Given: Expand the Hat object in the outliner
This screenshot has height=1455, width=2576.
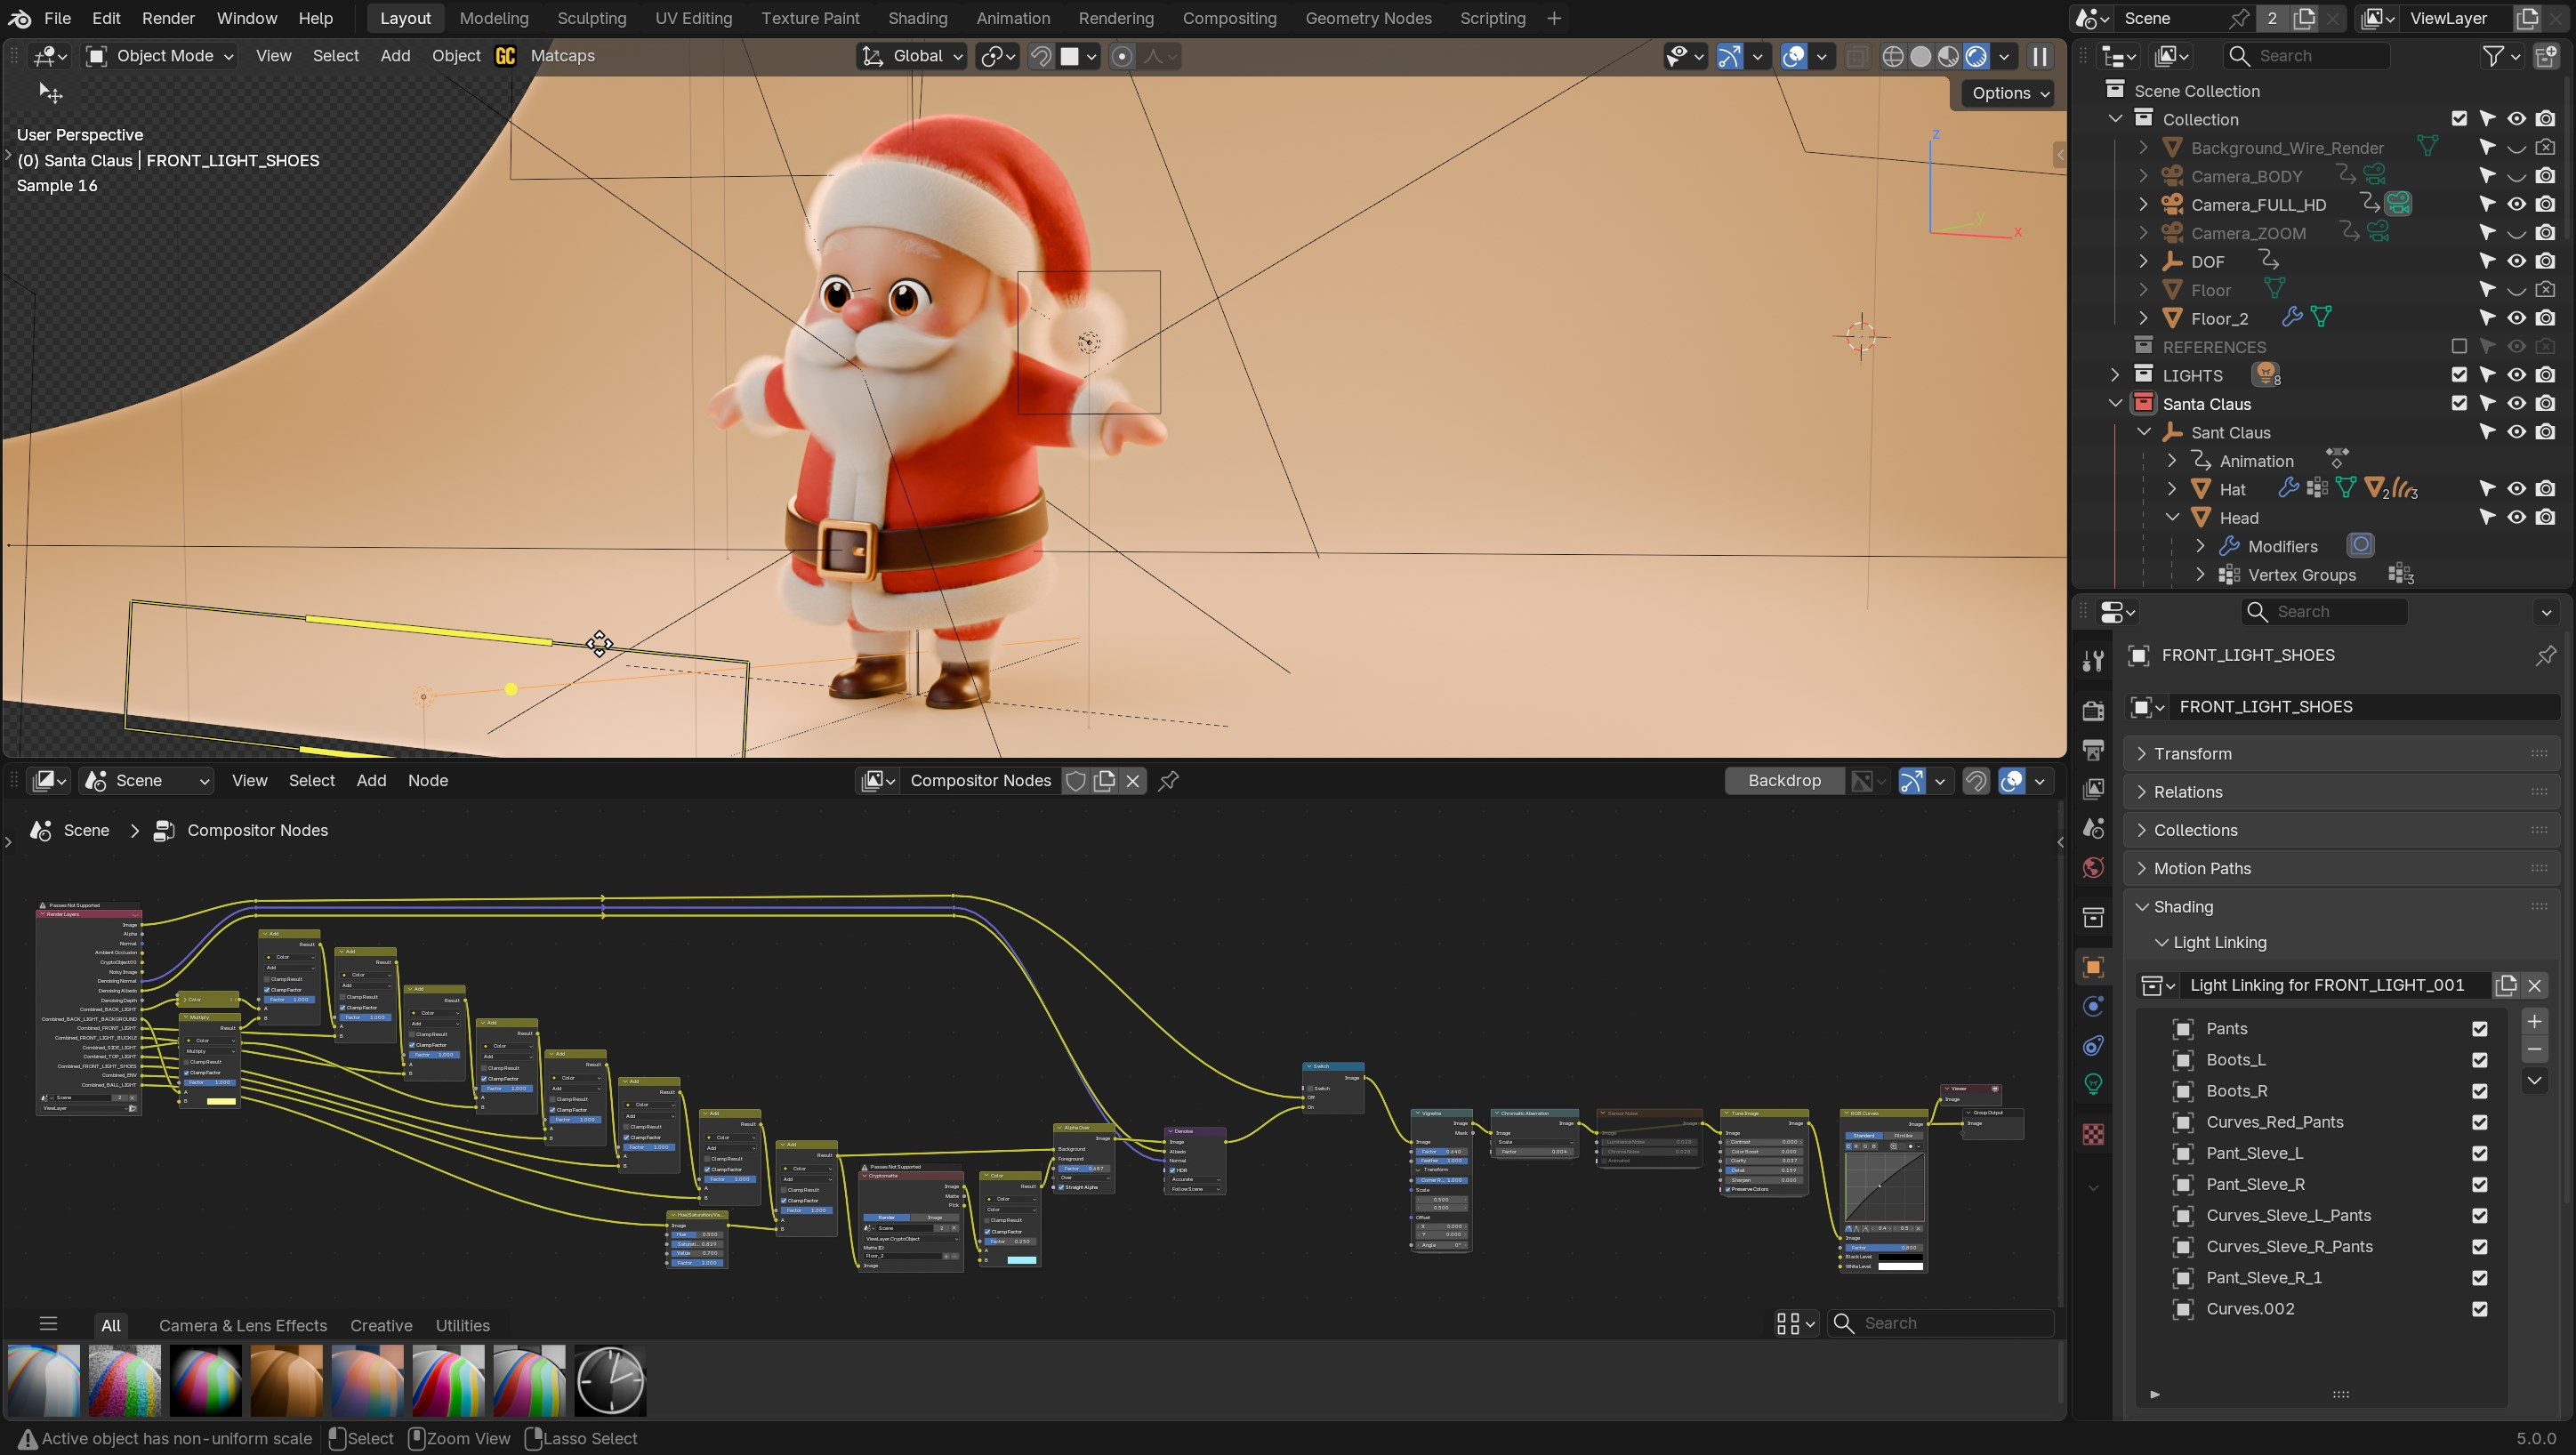Looking at the screenshot, I should coord(2172,489).
